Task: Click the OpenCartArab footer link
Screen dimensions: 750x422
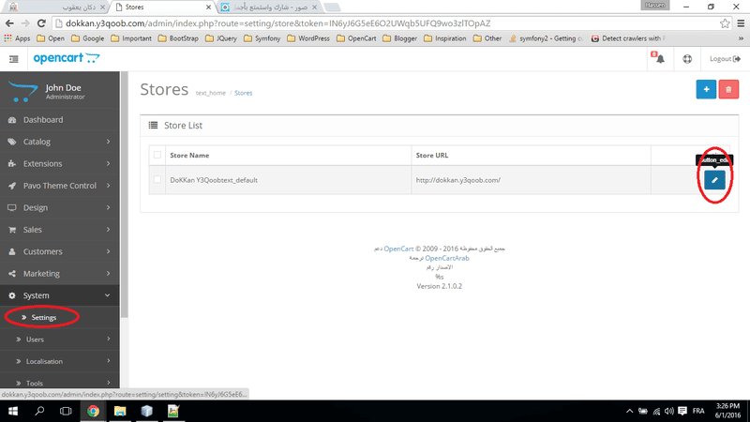Action: pyautogui.click(x=447, y=258)
